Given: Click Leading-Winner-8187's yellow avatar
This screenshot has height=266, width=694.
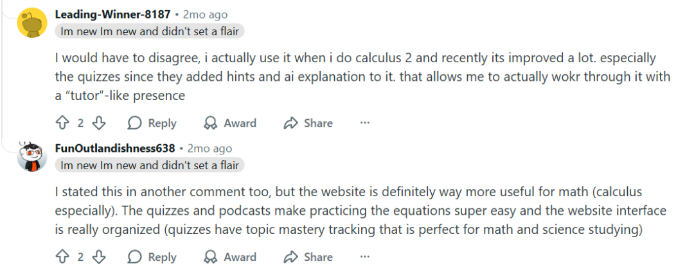Looking at the screenshot, I should [x=31, y=23].
